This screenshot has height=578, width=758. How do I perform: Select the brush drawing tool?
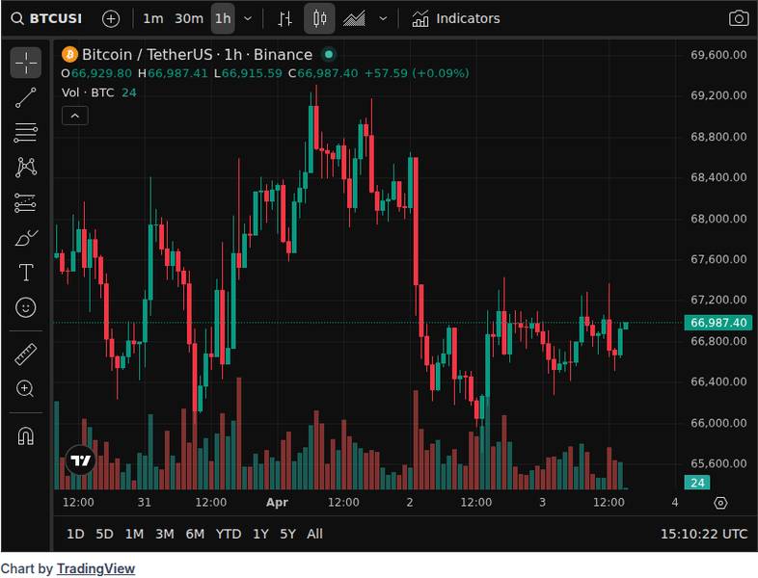(x=26, y=238)
